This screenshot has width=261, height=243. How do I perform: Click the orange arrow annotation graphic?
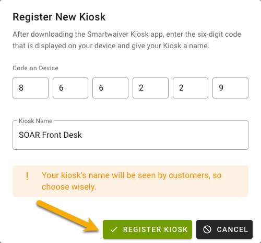[68, 216]
